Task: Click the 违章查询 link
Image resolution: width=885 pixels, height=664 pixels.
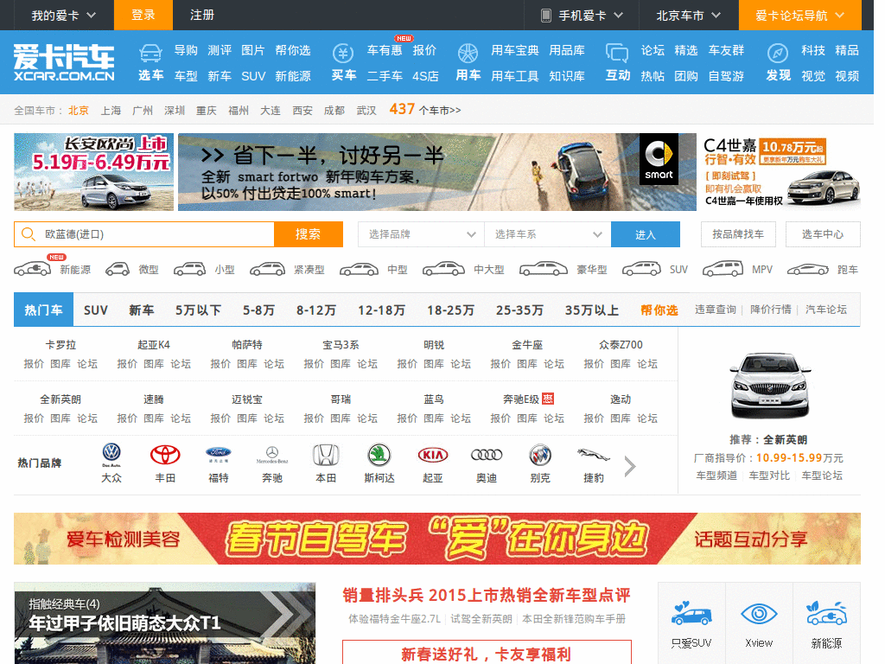Action: (x=715, y=310)
